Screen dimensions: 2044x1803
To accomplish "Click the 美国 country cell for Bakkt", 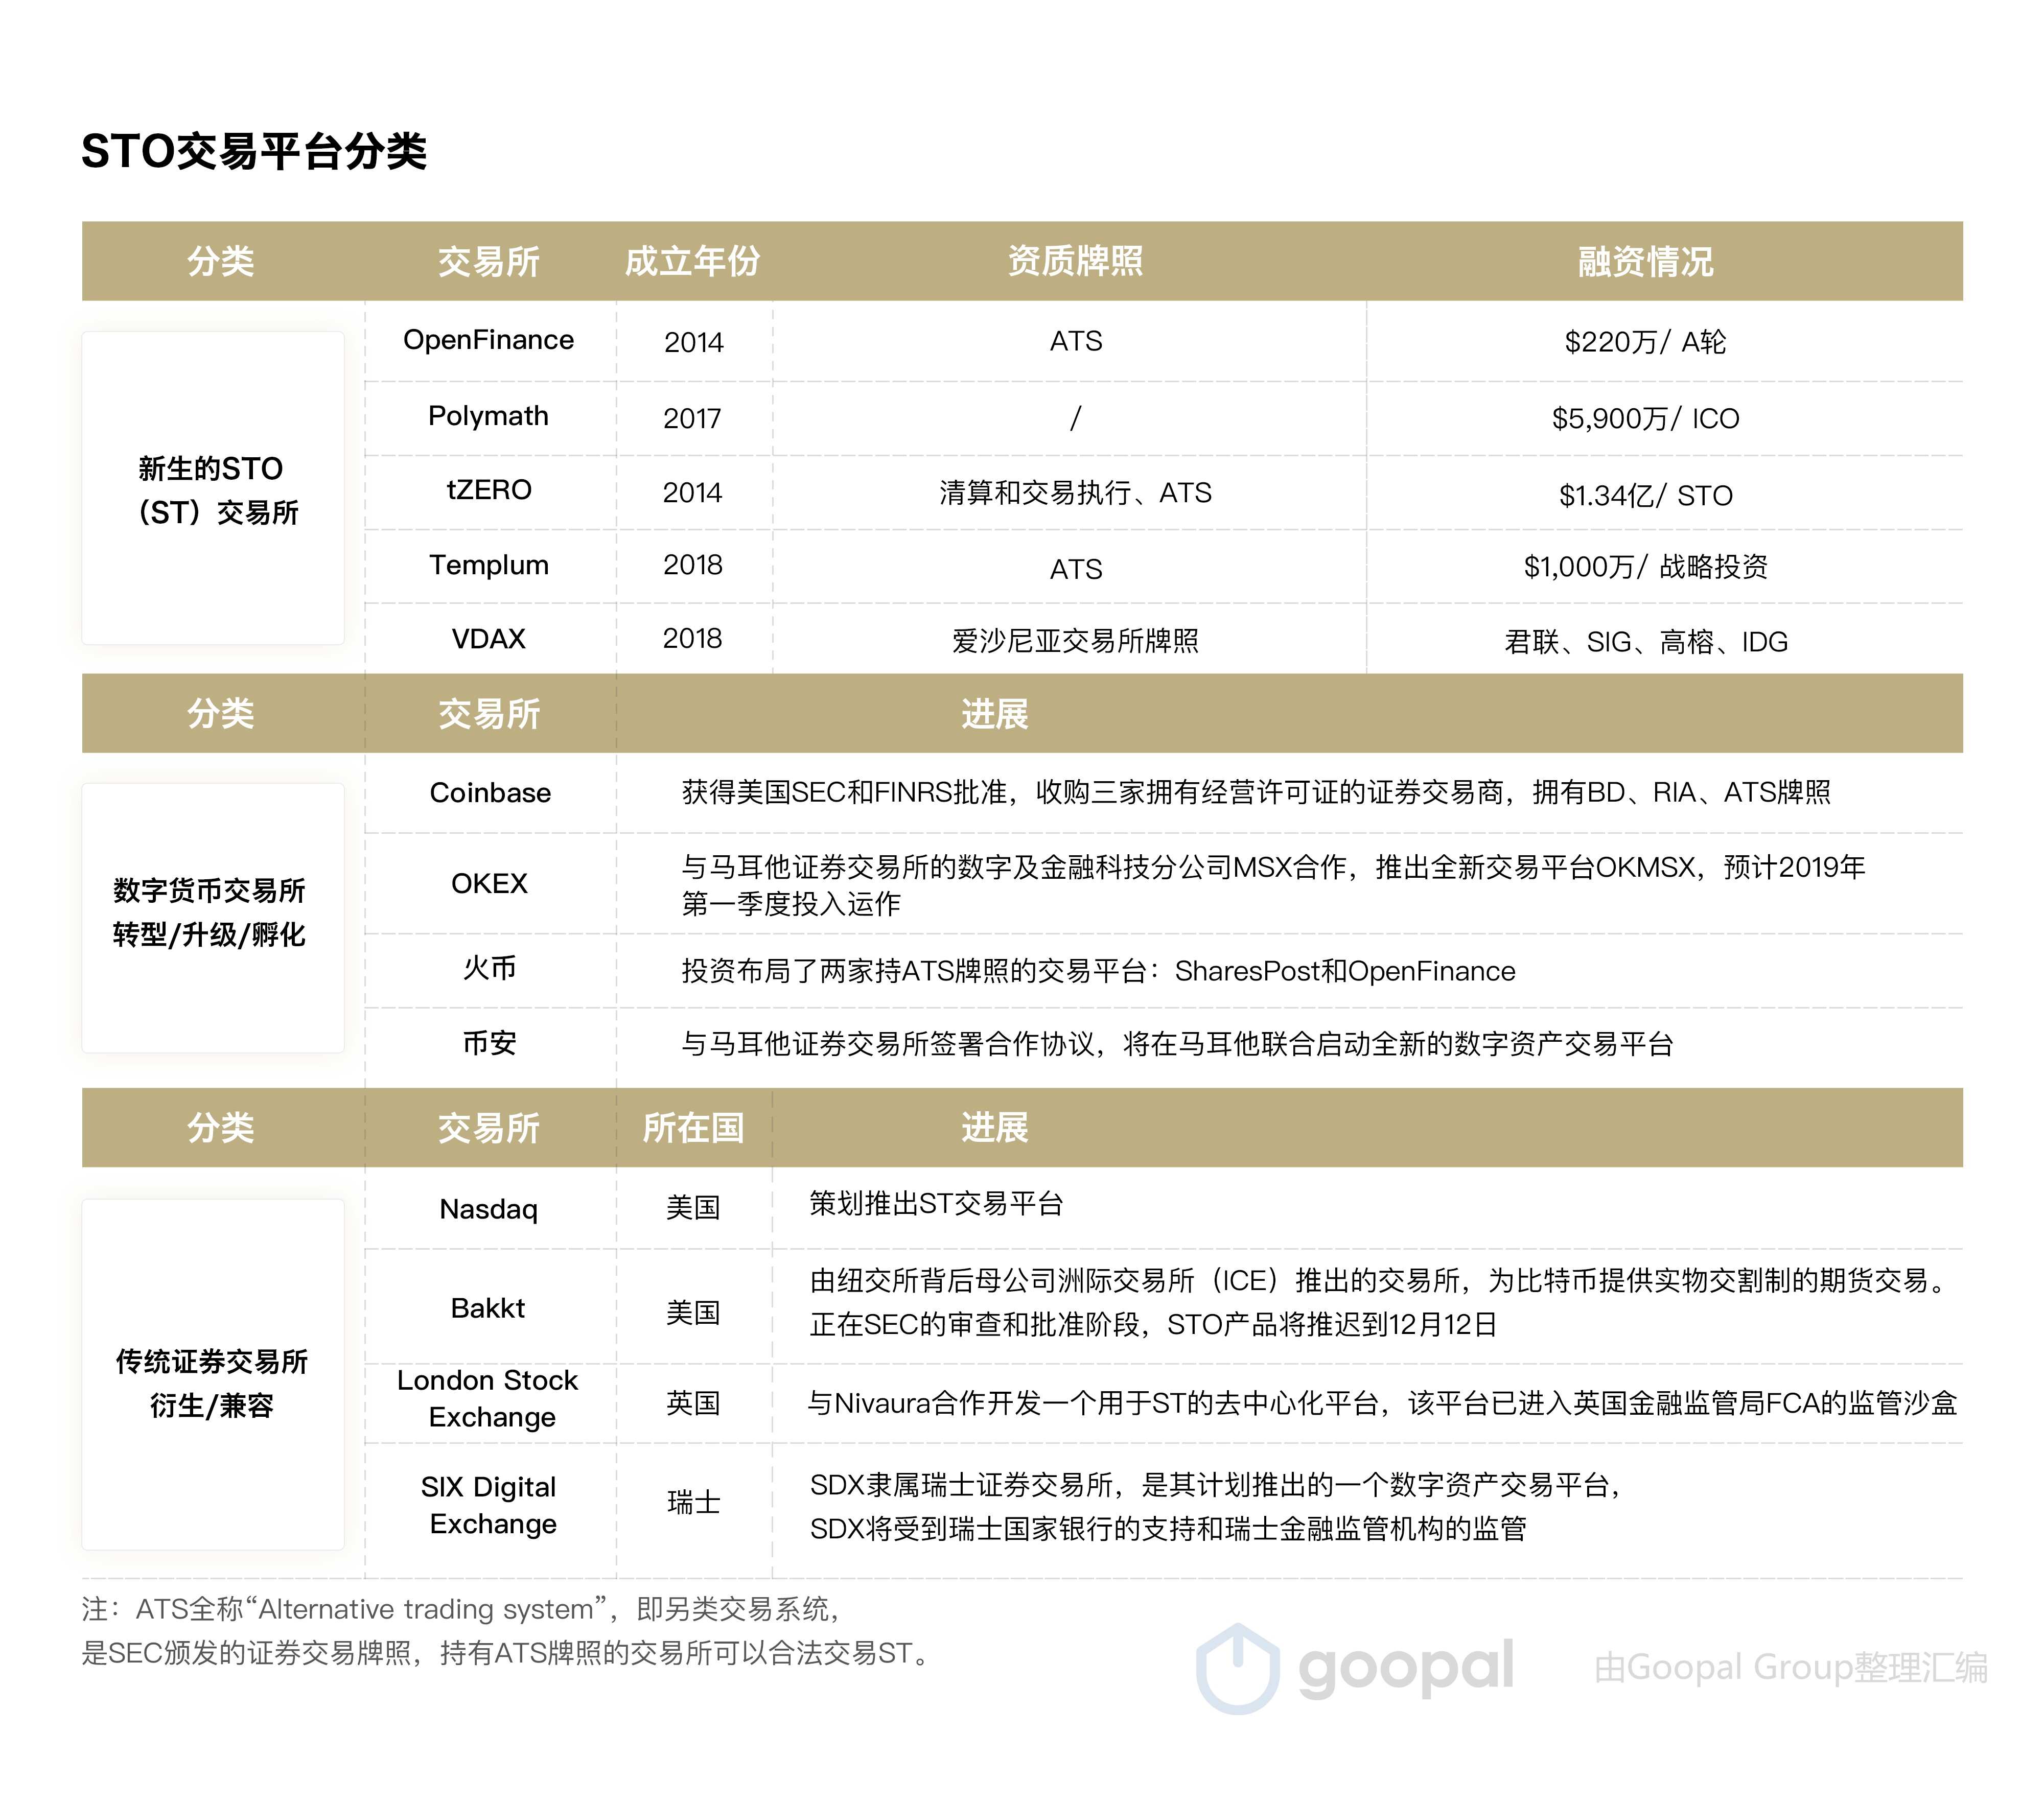I will click(693, 1312).
